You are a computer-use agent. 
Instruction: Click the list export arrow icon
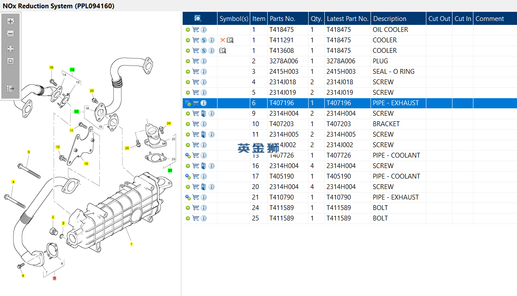(x=10, y=89)
